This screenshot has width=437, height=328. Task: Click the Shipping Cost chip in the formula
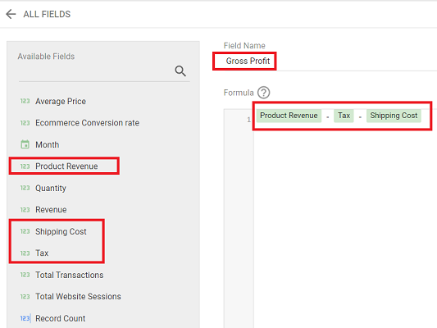click(x=394, y=116)
